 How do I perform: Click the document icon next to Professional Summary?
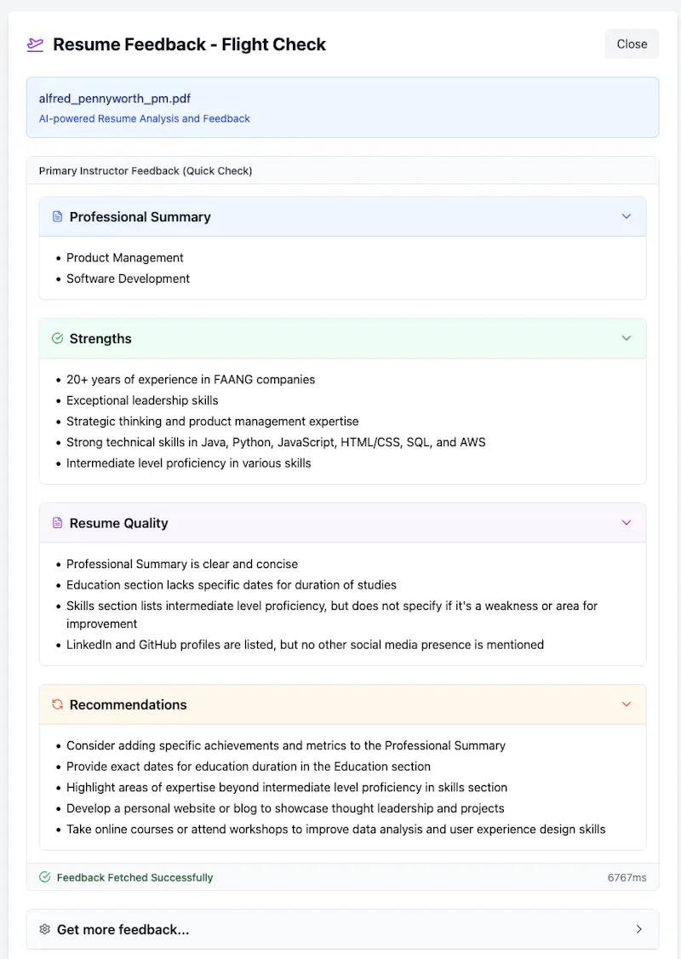(x=58, y=216)
